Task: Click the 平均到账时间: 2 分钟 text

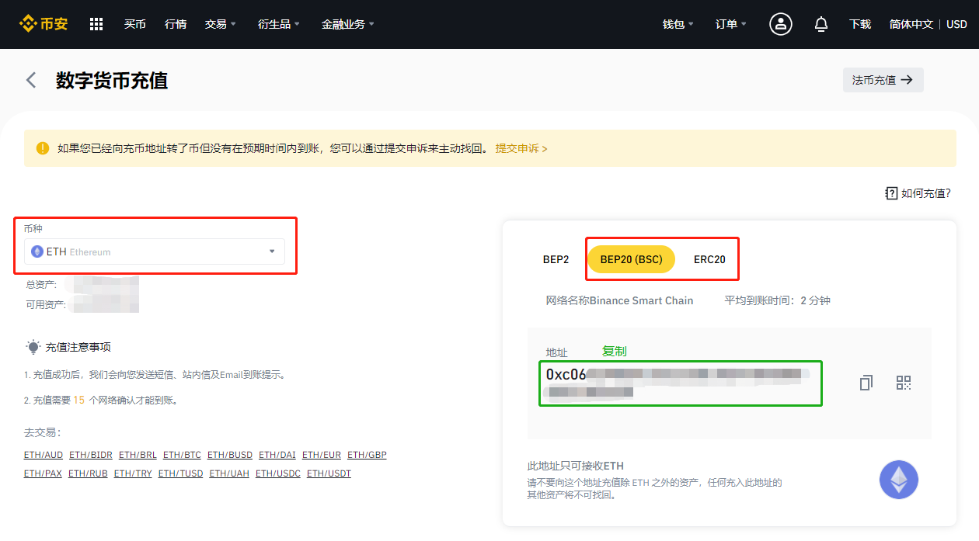Action: (x=778, y=300)
